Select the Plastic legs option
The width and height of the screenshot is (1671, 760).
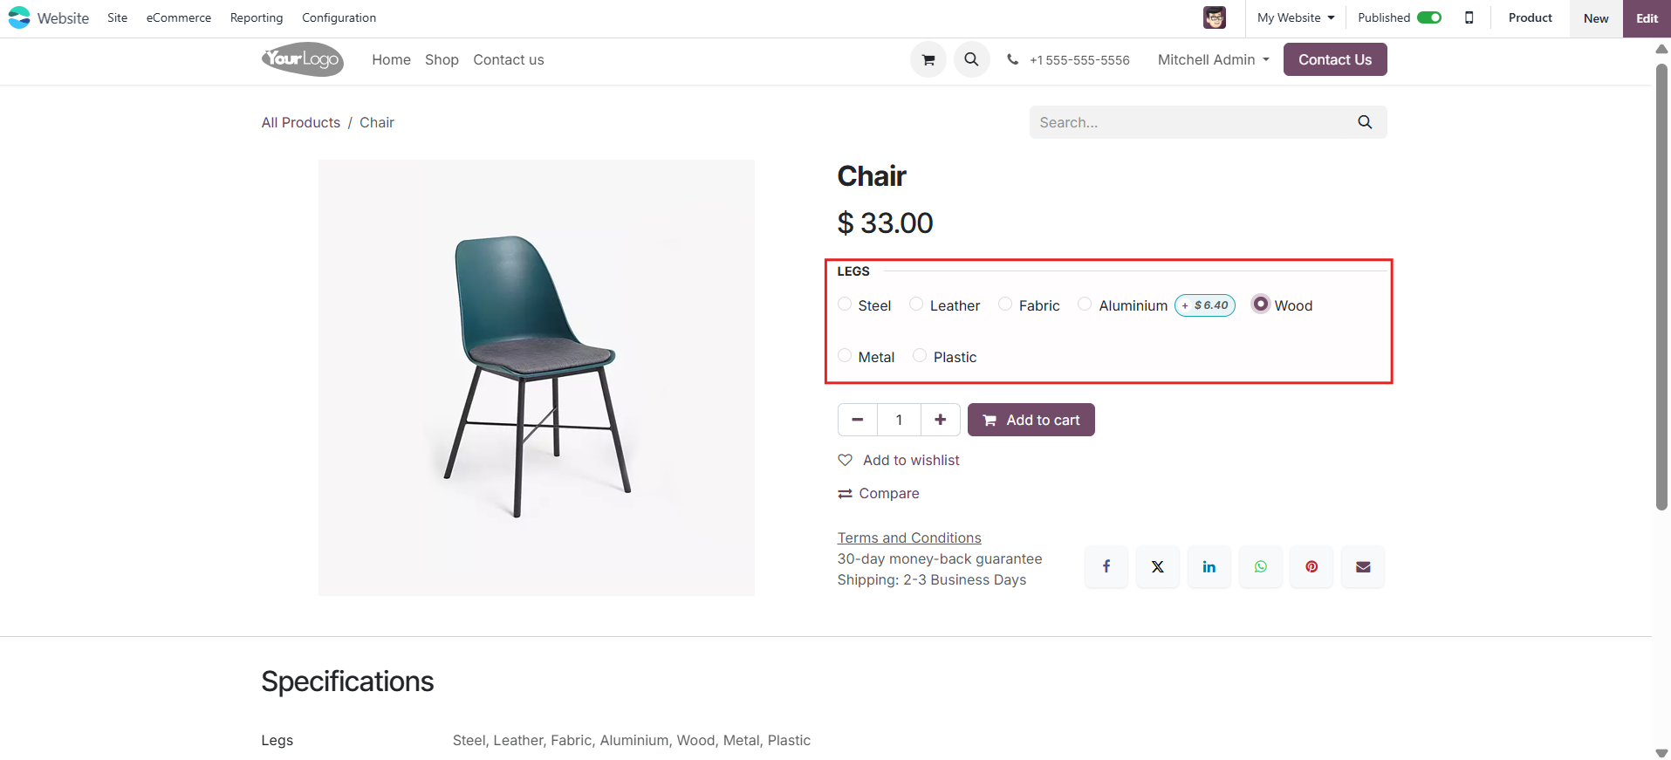point(920,356)
